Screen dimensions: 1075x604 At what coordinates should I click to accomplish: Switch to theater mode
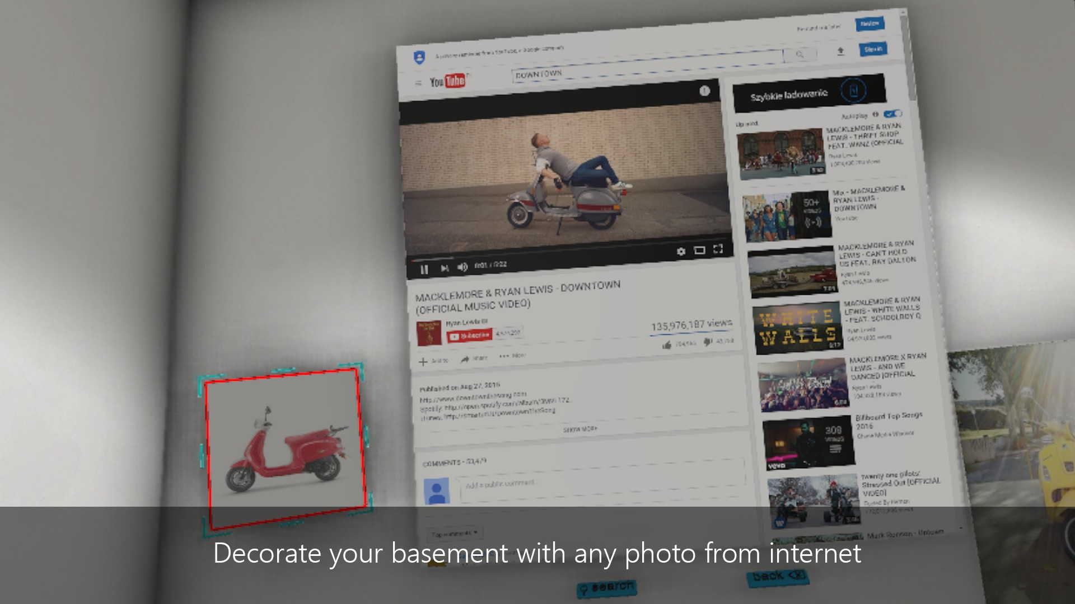(699, 250)
